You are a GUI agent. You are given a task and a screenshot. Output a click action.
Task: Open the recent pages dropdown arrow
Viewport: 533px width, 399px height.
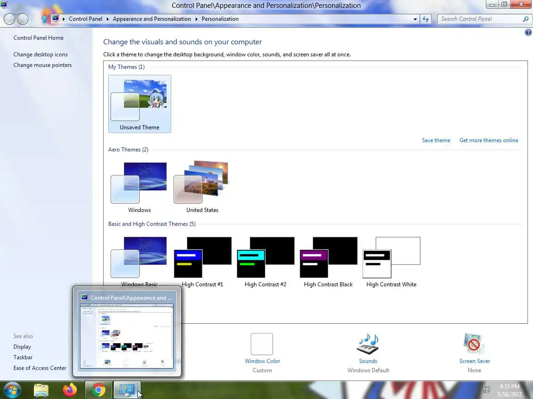tap(32, 19)
